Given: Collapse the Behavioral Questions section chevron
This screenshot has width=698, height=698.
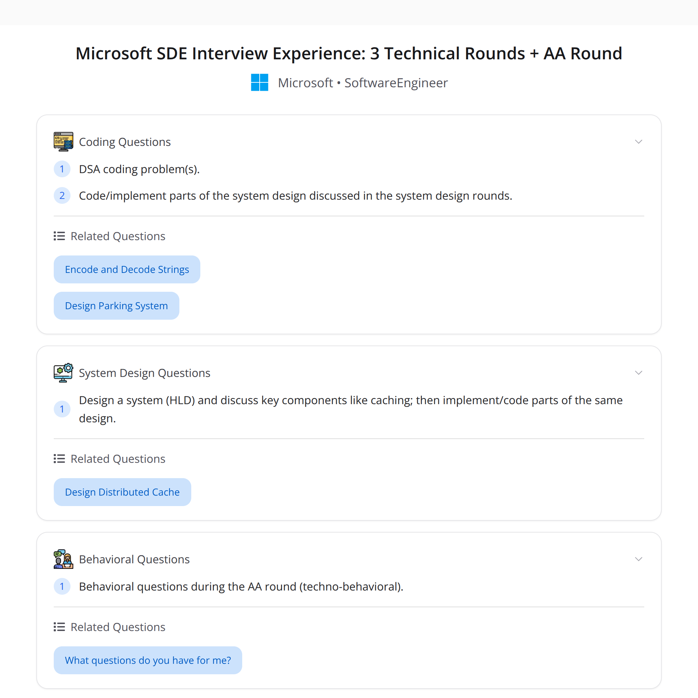Looking at the screenshot, I should (638, 559).
